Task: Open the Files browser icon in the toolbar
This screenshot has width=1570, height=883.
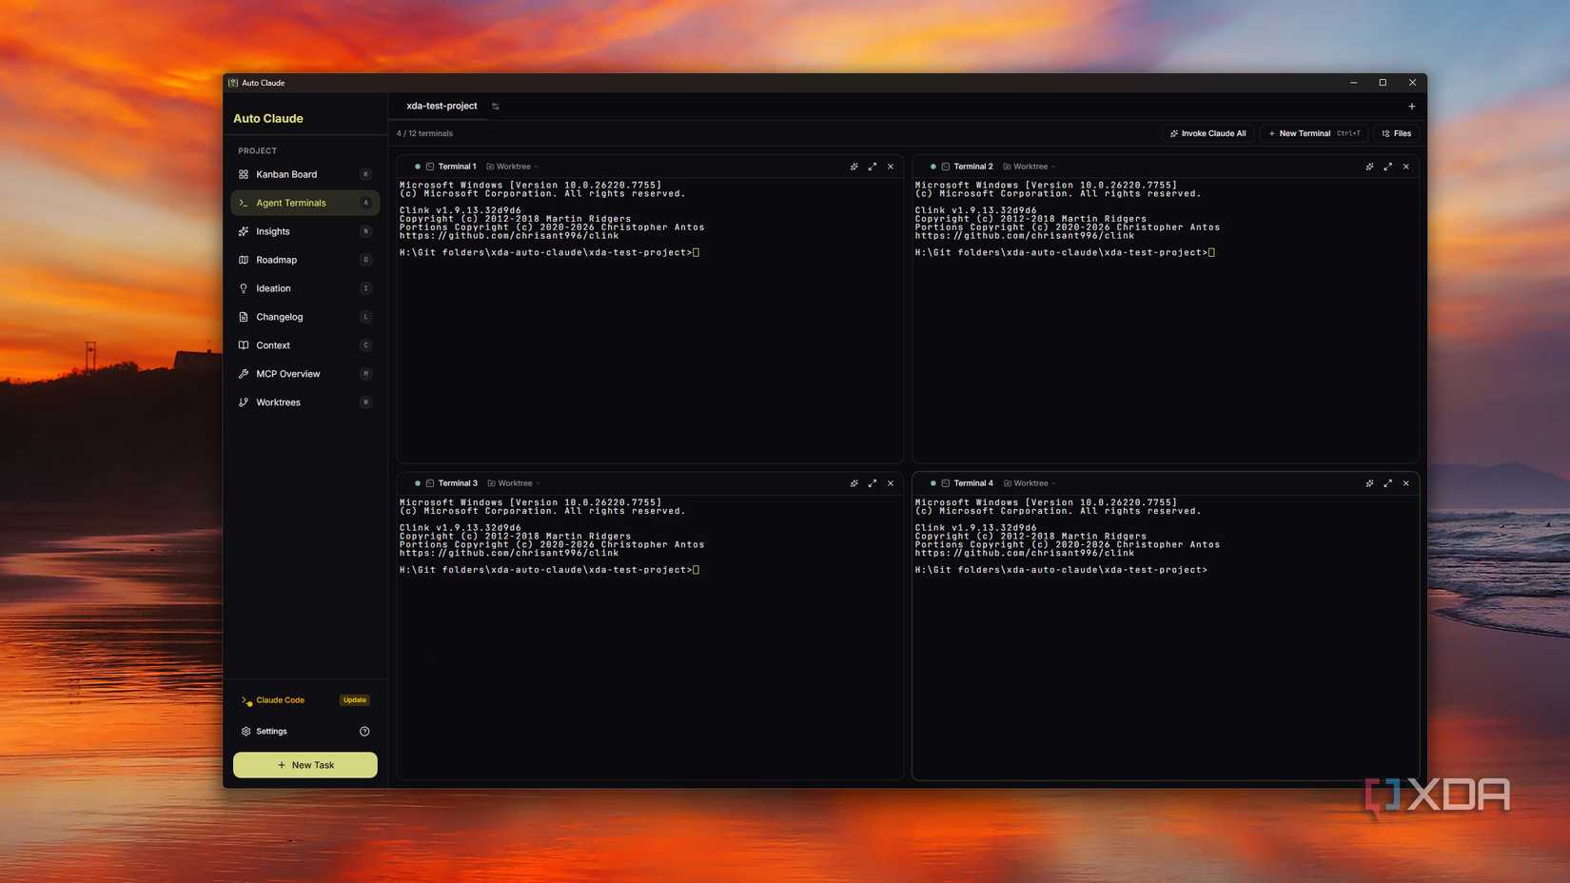Action: pos(1396,133)
